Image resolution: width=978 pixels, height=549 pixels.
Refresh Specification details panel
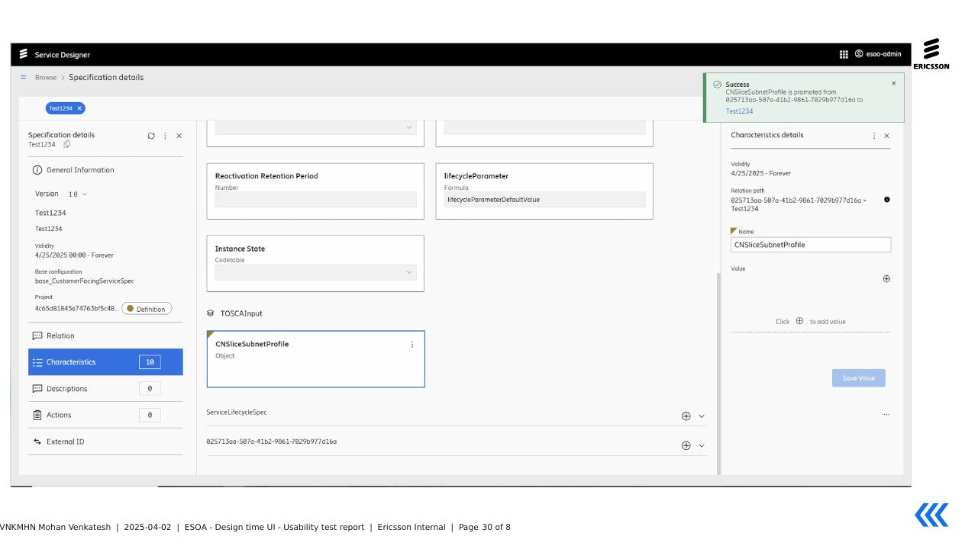(x=151, y=136)
